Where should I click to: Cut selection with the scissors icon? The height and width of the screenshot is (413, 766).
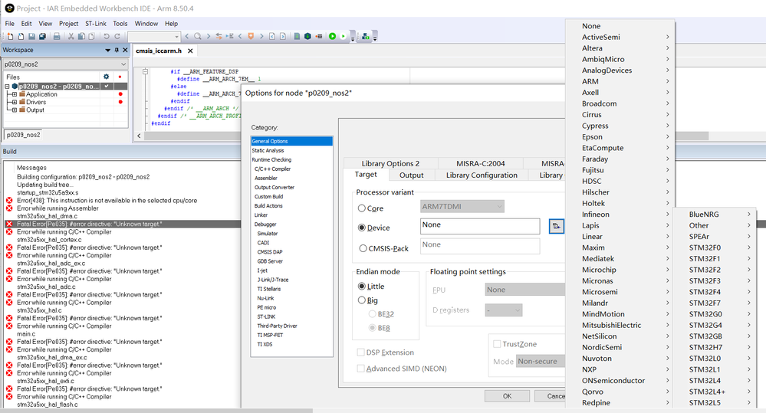(x=71, y=36)
